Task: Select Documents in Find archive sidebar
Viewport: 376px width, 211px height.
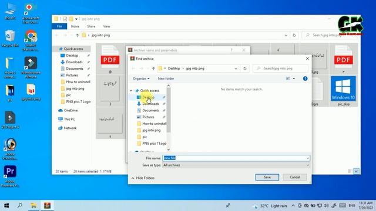Action: (x=151, y=110)
